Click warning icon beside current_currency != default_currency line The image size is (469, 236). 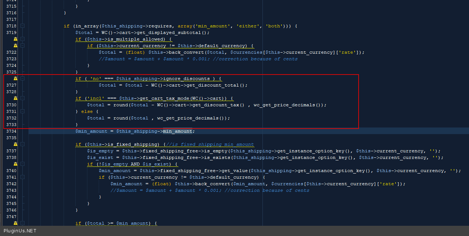pyautogui.click(x=15, y=46)
